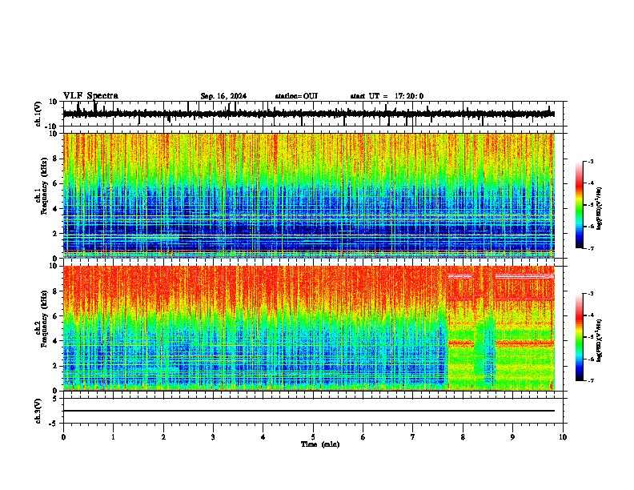Screen dimensions: 634x490
Task: Click the ch.2 spectrogram color scale bar
Action: pyautogui.click(x=580, y=337)
